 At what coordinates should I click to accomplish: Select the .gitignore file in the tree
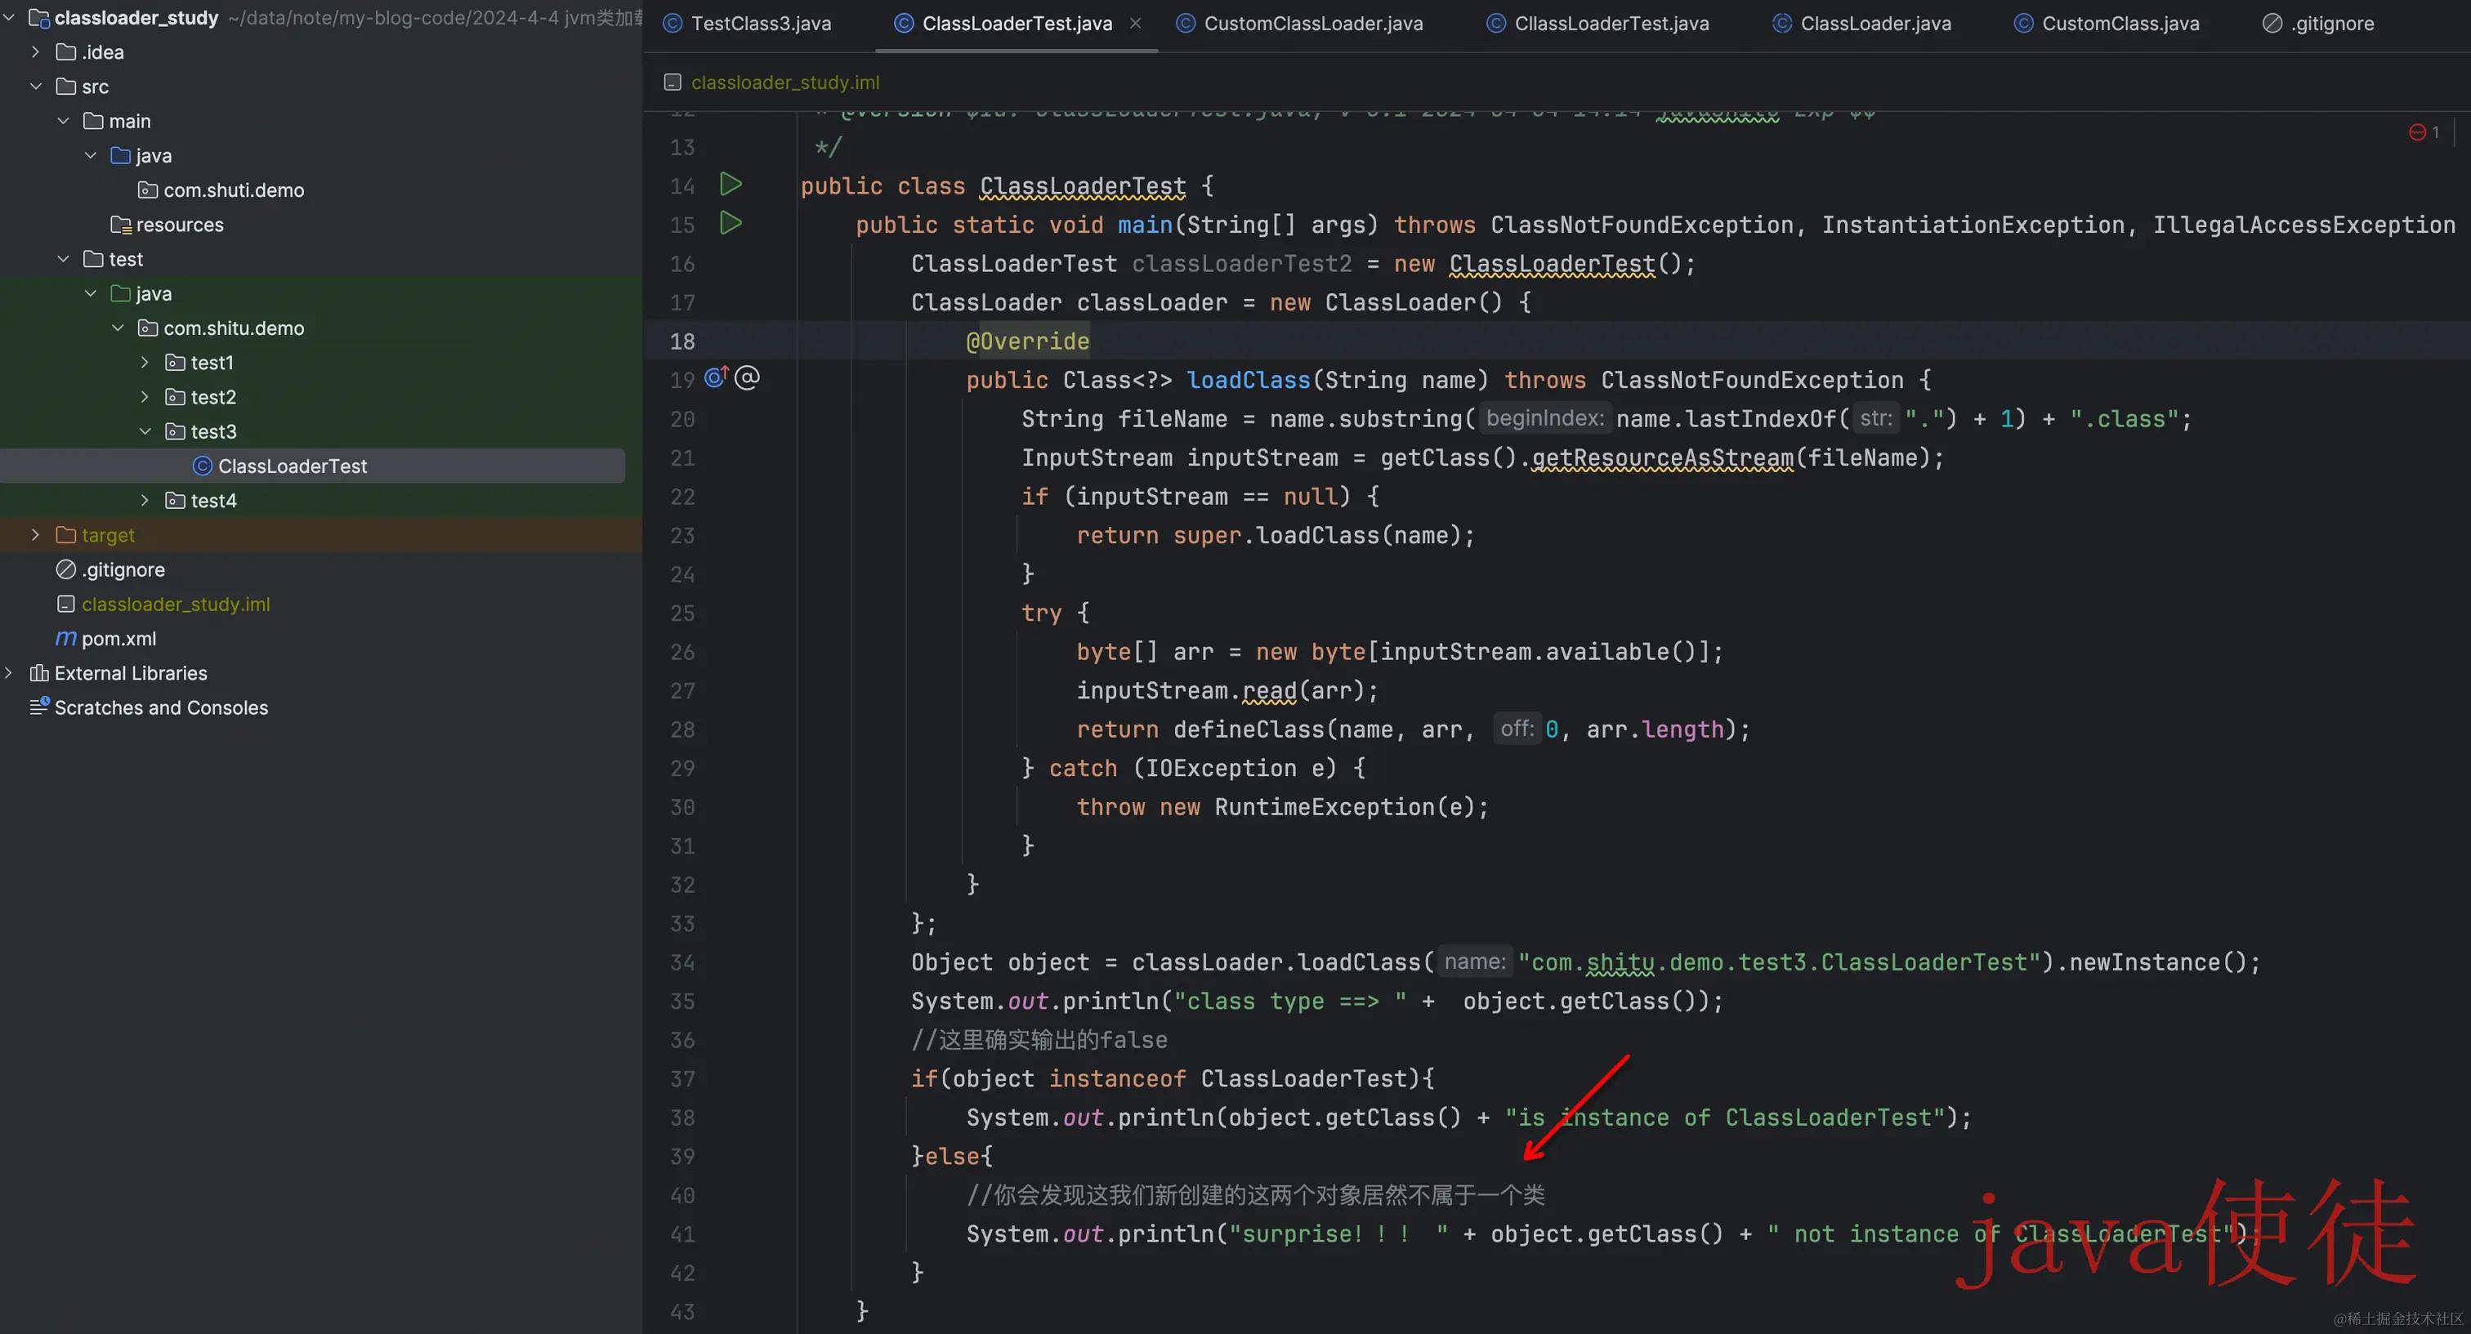[123, 569]
